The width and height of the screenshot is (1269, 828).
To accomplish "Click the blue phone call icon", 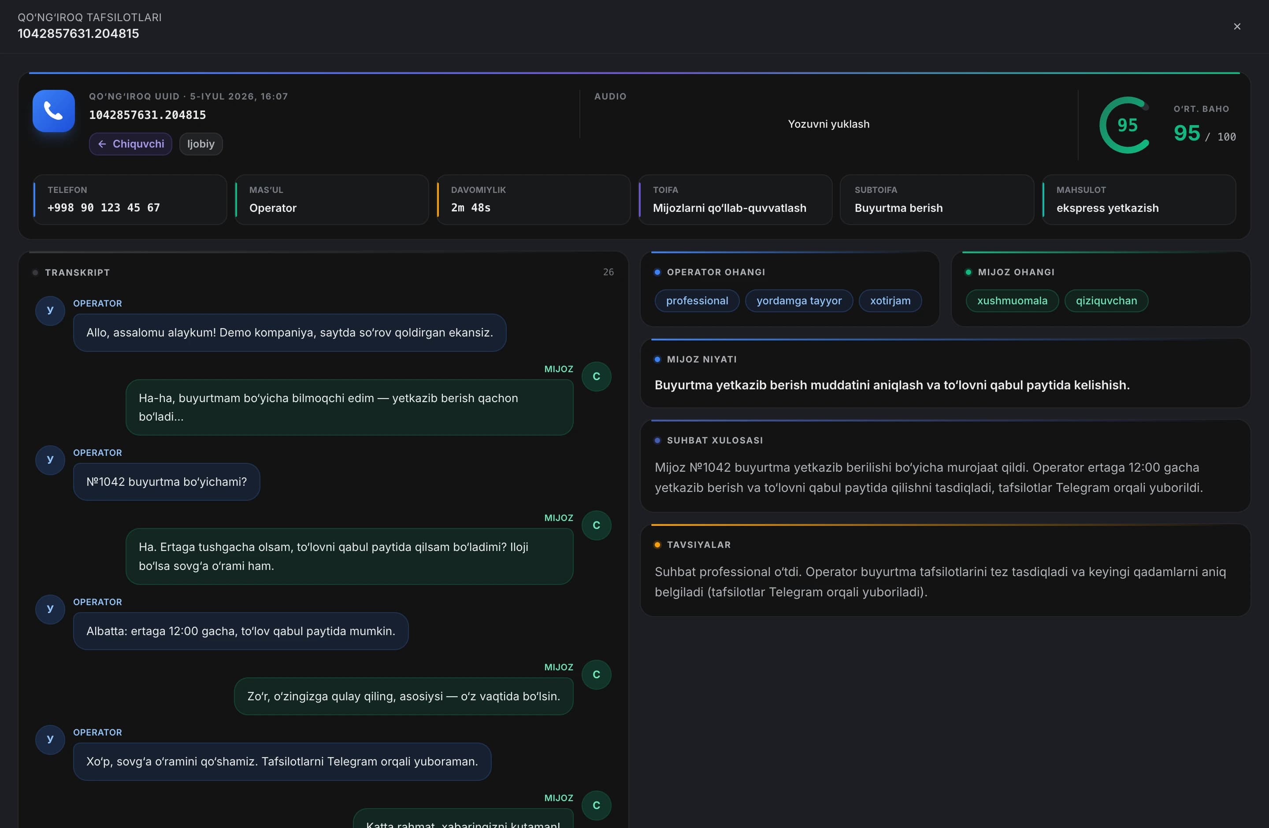I will [53, 111].
